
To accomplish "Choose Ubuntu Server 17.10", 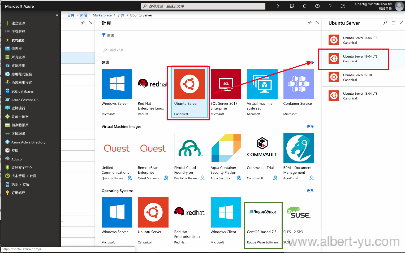I will pyautogui.click(x=363, y=77).
